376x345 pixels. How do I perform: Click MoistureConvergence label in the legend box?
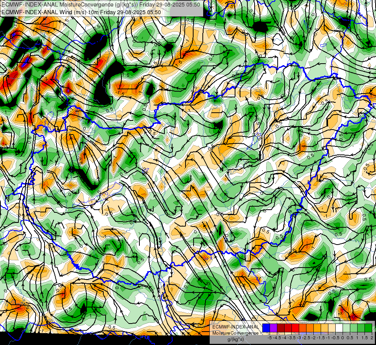coord(235,333)
